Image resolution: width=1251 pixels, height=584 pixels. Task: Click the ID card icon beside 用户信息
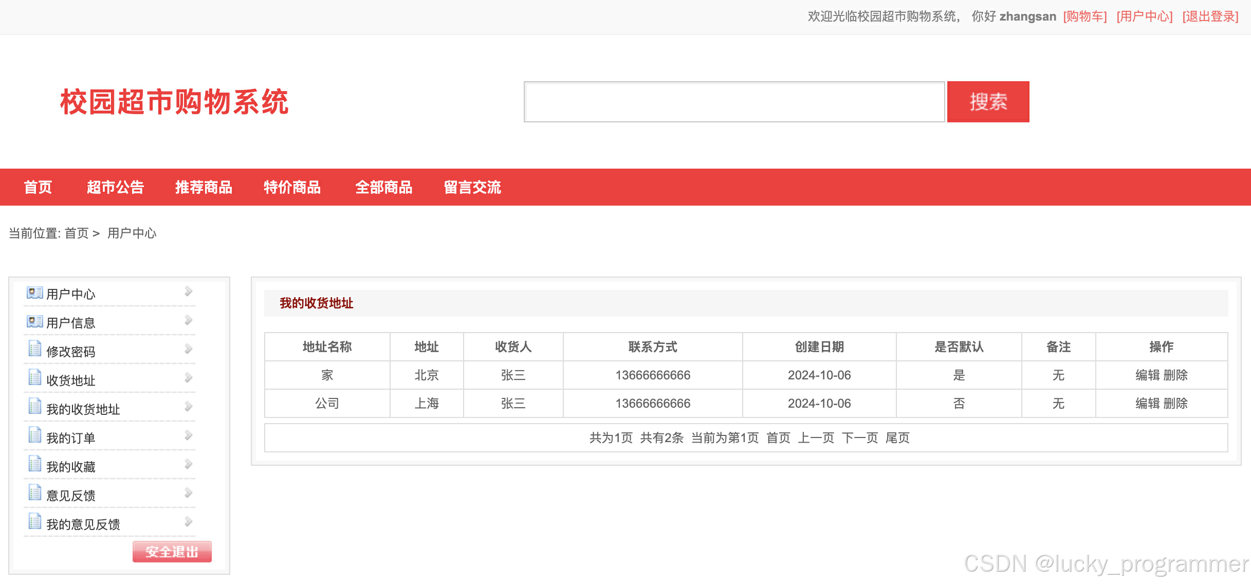(34, 322)
